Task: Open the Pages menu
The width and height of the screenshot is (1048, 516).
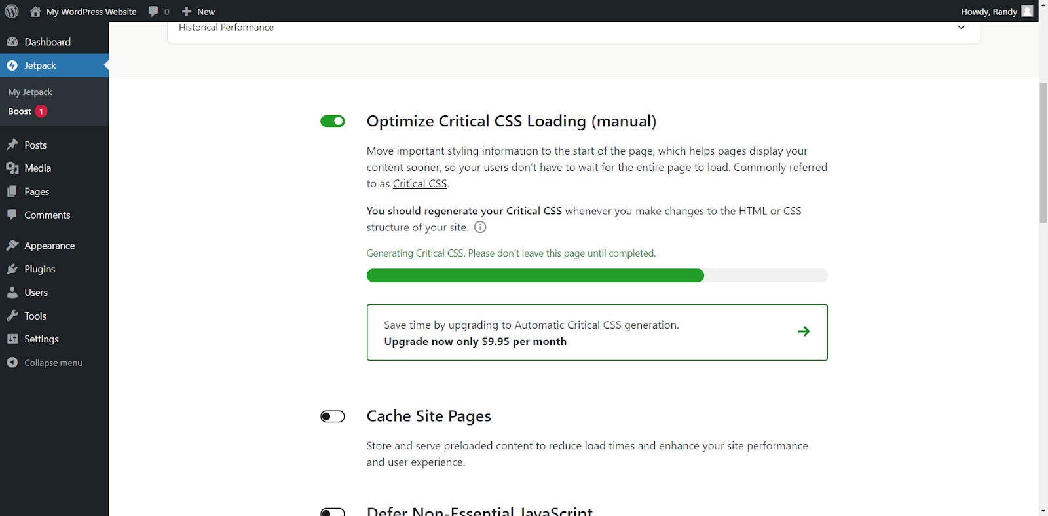Action: click(54, 191)
